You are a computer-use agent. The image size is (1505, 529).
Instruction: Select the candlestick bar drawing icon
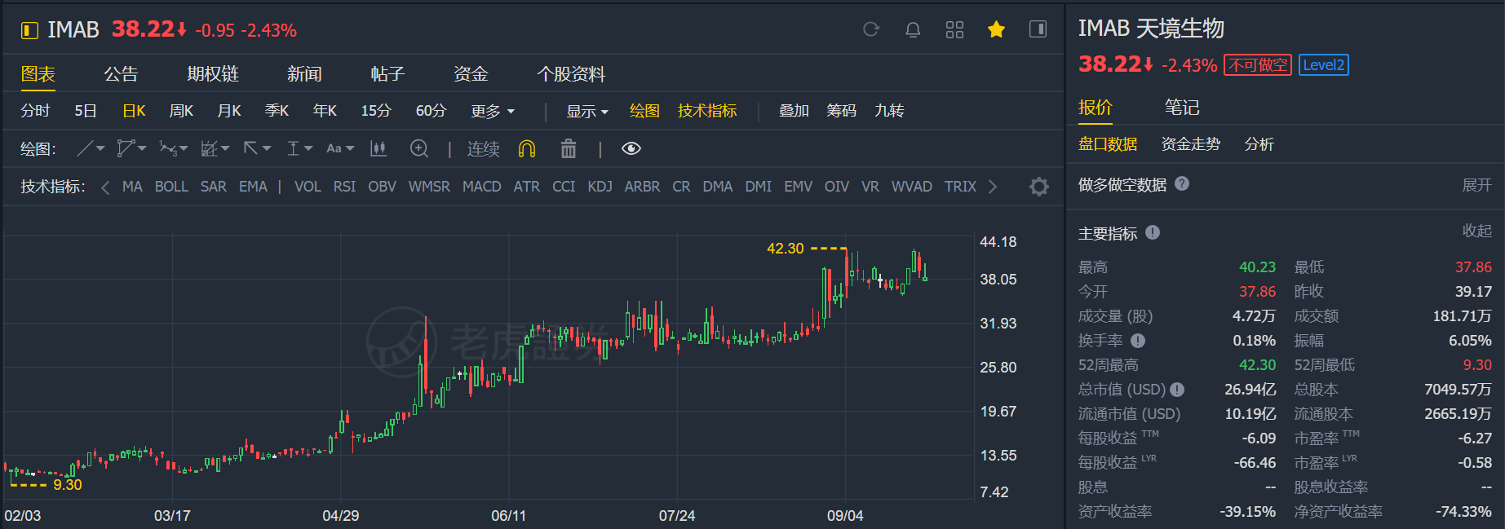pyautogui.click(x=378, y=148)
